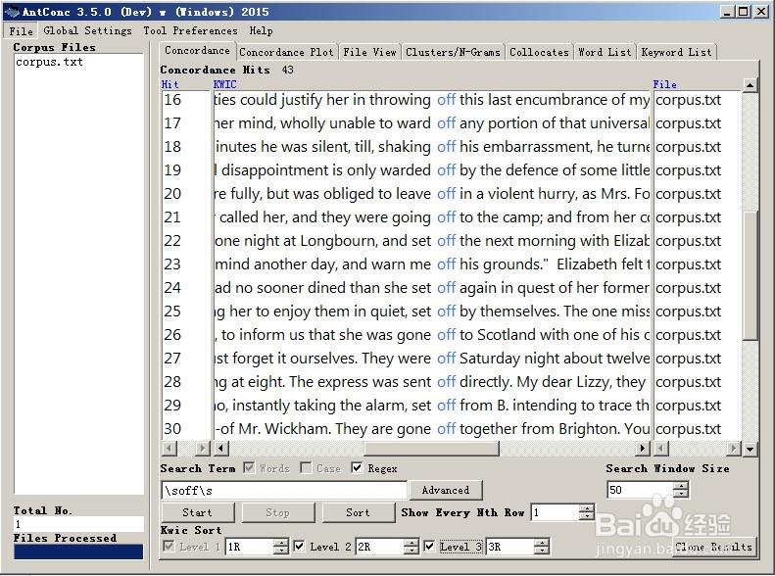775x576 pixels.
Task: Click the KWIC horizontal scrollbar thumb
Action: 431,449
